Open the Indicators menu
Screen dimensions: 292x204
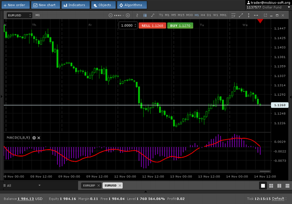coord(75,5)
